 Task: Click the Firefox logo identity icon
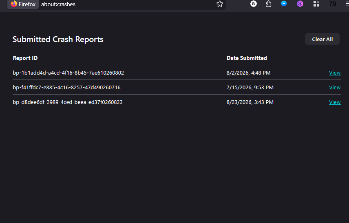click(14, 4)
